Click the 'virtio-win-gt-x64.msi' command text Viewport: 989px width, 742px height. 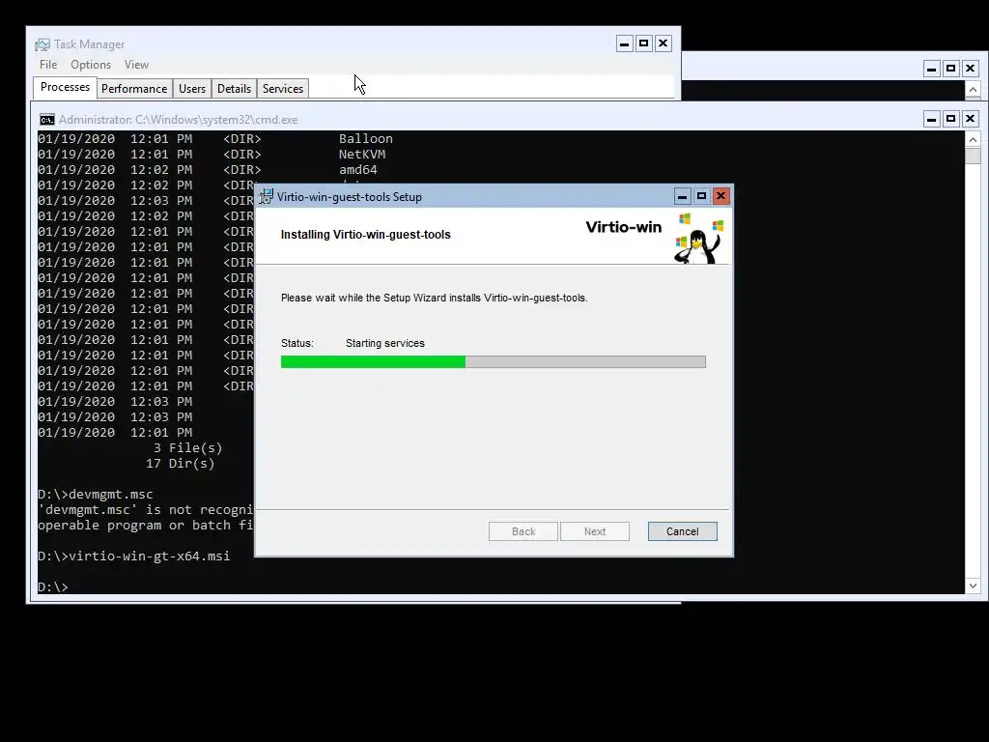[x=149, y=556]
